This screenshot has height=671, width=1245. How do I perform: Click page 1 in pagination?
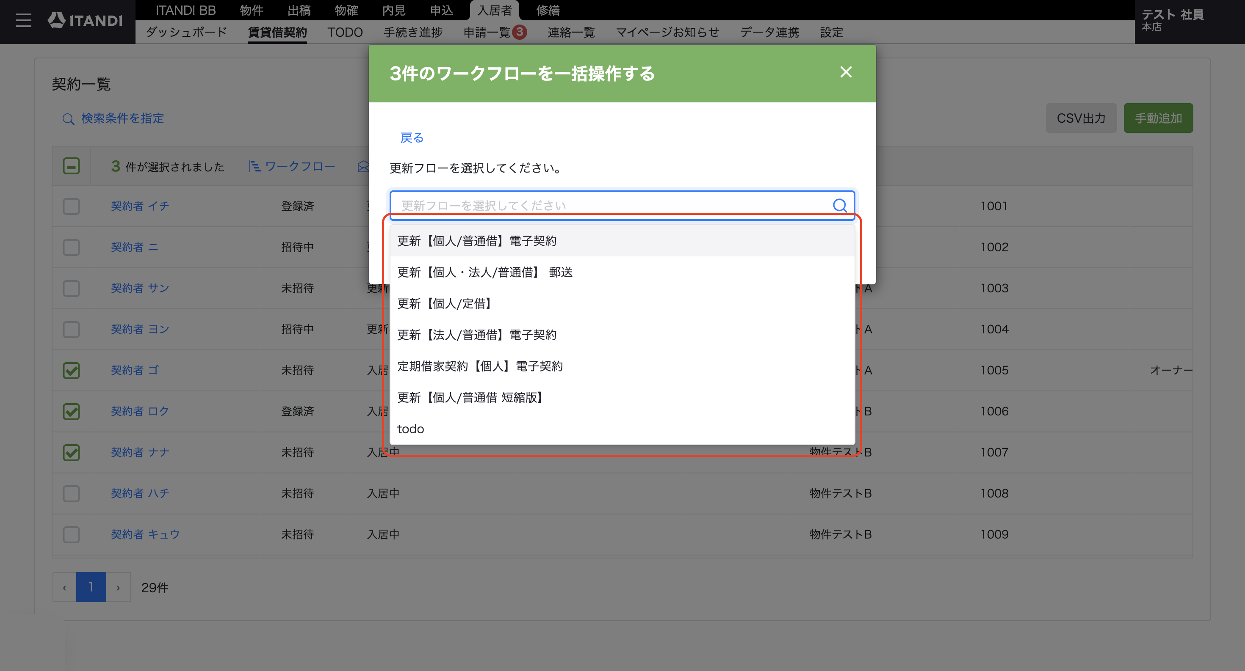(91, 588)
